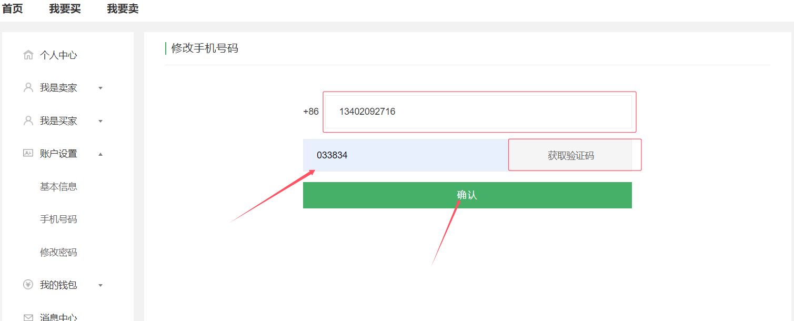The image size is (794, 321).
Task: Expand the 我是卖家 dropdown arrow
Action: click(100, 88)
